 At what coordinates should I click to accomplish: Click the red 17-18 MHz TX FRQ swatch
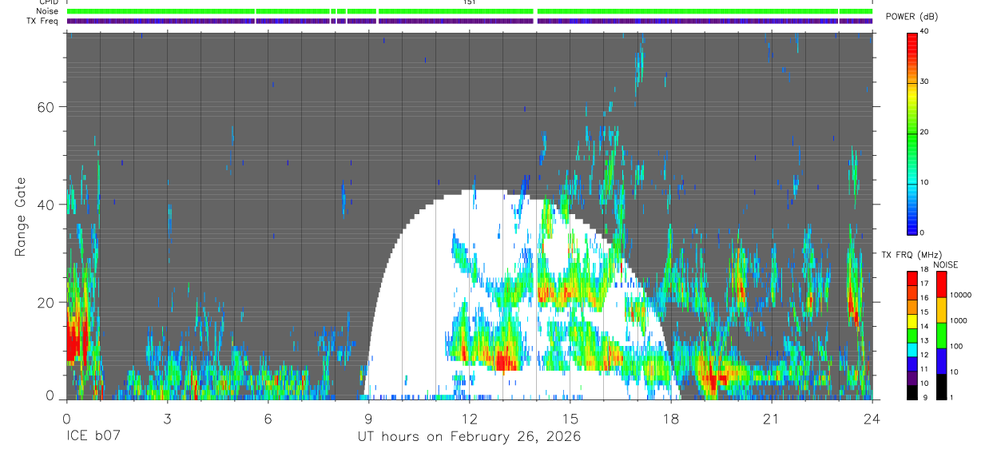(911, 278)
